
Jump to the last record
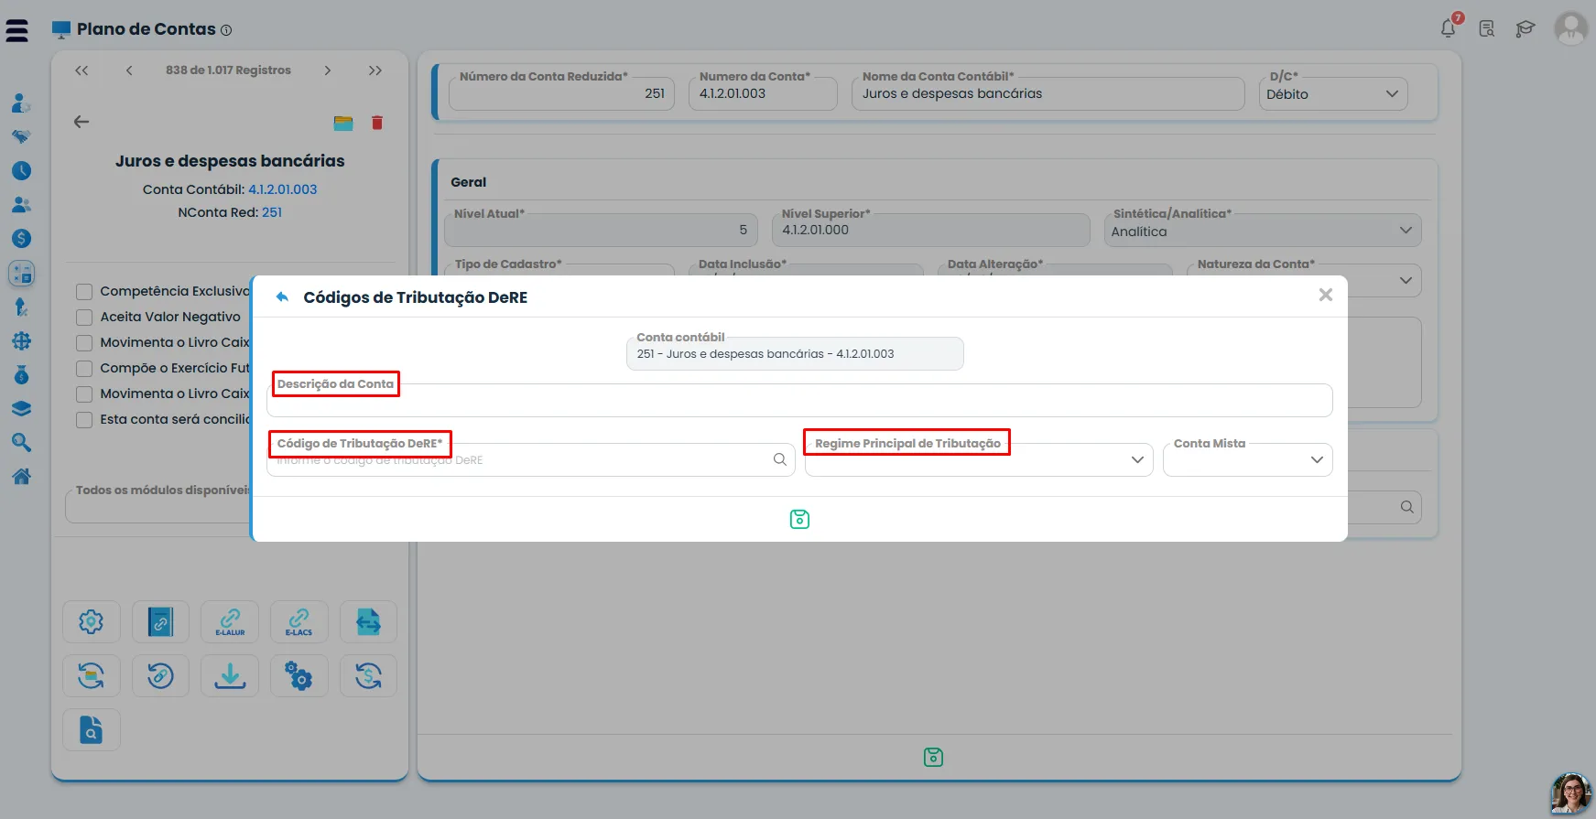(375, 70)
